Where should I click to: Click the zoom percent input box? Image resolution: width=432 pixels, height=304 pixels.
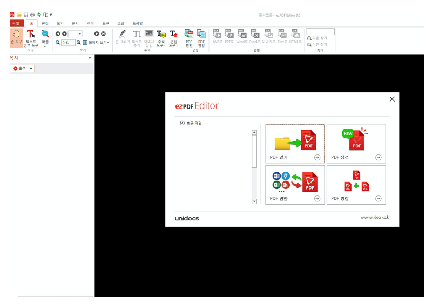[x=68, y=43]
